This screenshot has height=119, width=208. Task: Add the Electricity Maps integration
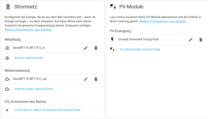point(48,110)
